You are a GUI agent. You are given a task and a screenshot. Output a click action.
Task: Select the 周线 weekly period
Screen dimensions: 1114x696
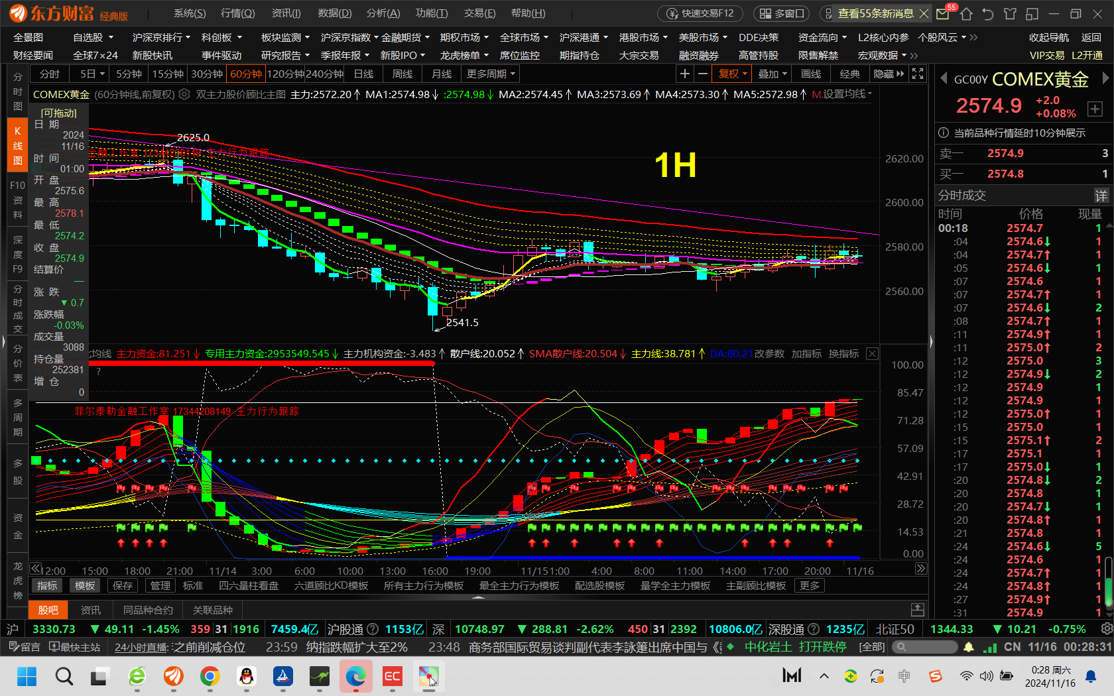[x=402, y=74]
